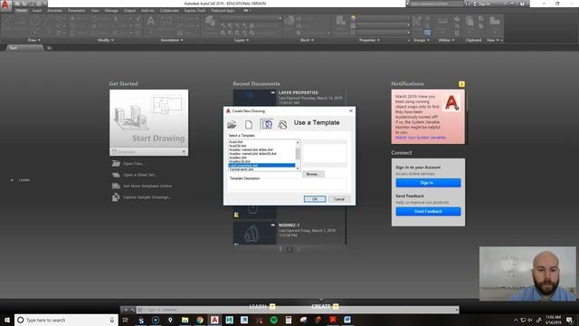Expand the Annotation panel dropdown
579x326 pixels.
click(x=172, y=40)
